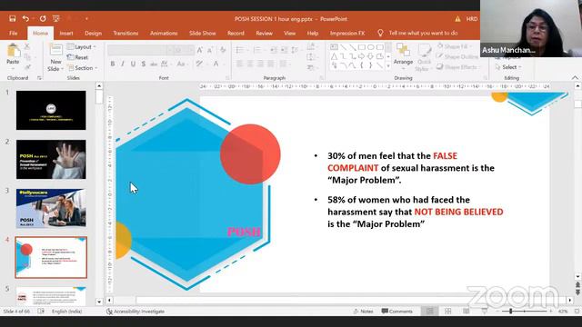This screenshot has width=582, height=327.
Task: Toggle text Shadow formatting
Action: (x=144, y=64)
